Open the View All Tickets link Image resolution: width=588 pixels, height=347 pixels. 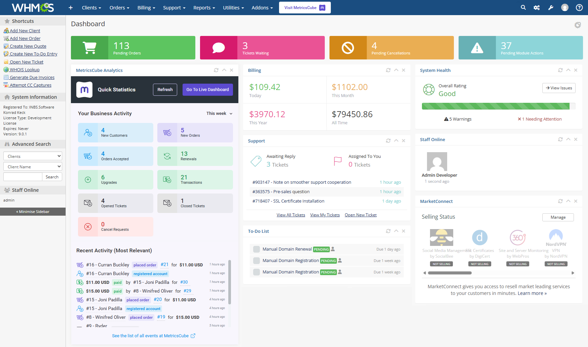pos(290,215)
